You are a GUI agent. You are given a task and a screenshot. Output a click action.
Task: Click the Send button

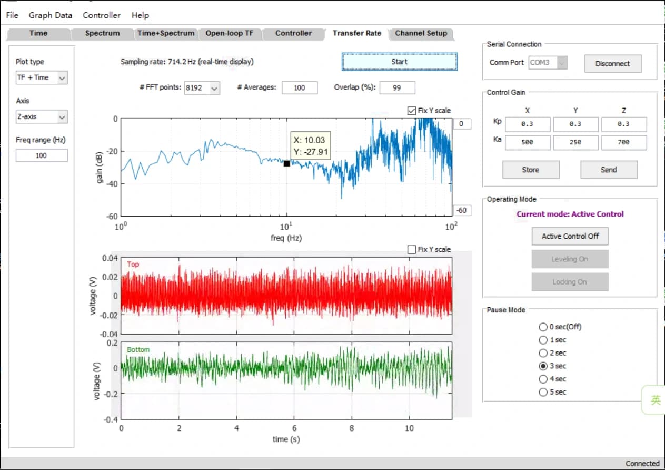coord(609,170)
